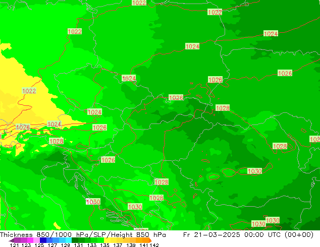The image size is (320, 247).
Task: Pick the darkest green legend swatch
Action: point(75,240)
